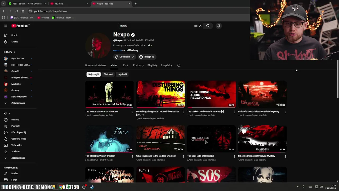The image size is (339, 191).
Task: Switch to the Živě channel tab
Action: [x=125, y=65]
